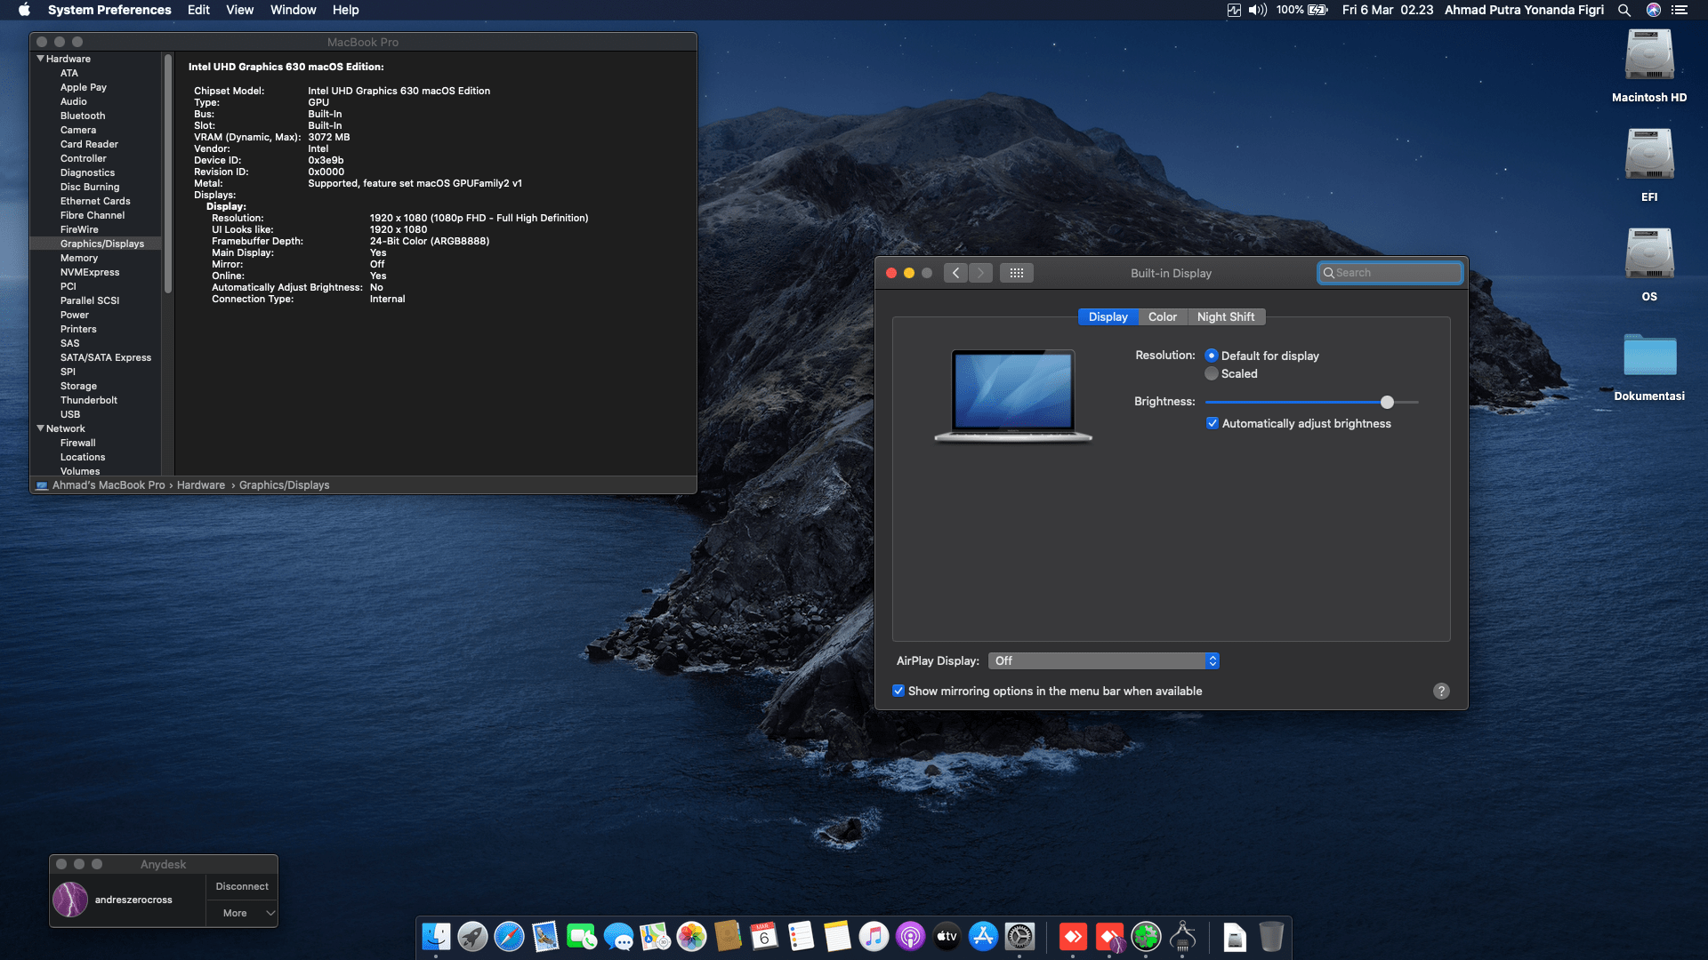Open Podcasts from the dock
This screenshot has width=1708, height=960.
[x=910, y=936]
